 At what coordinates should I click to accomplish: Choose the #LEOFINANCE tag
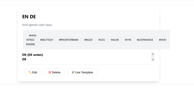pos(145,40)
